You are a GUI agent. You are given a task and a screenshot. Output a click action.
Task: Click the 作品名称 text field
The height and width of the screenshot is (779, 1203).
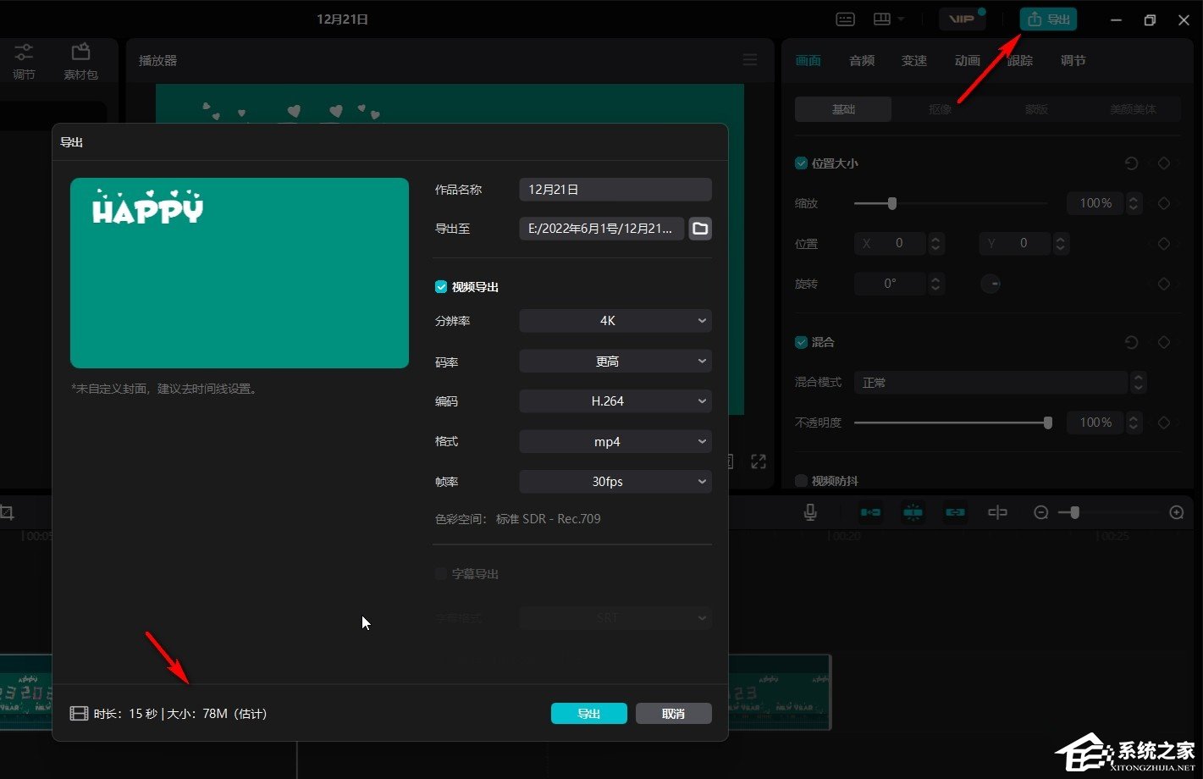(x=615, y=190)
